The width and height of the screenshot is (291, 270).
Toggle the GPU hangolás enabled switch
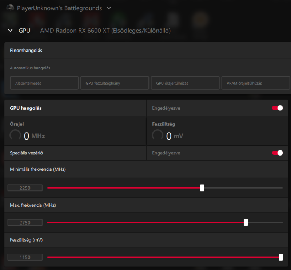278,108
